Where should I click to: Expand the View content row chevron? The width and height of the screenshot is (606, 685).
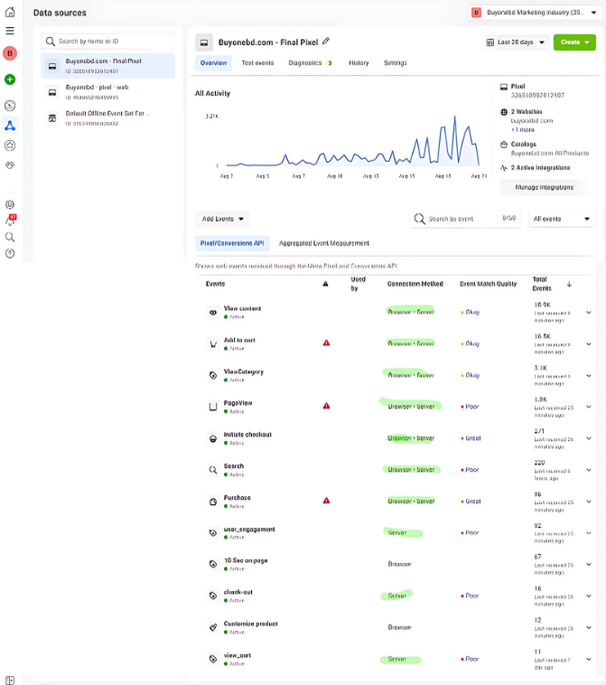(x=589, y=313)
